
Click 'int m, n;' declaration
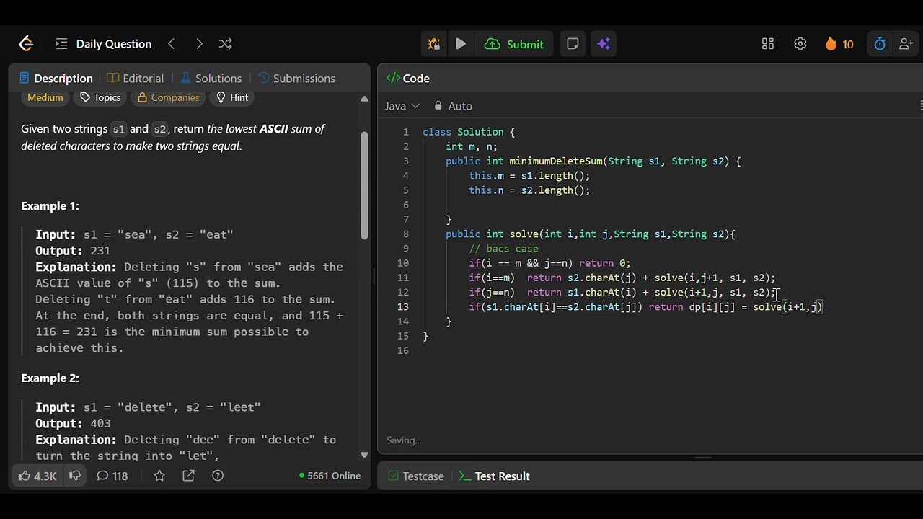pyautogui.click(x=472, y=146)
